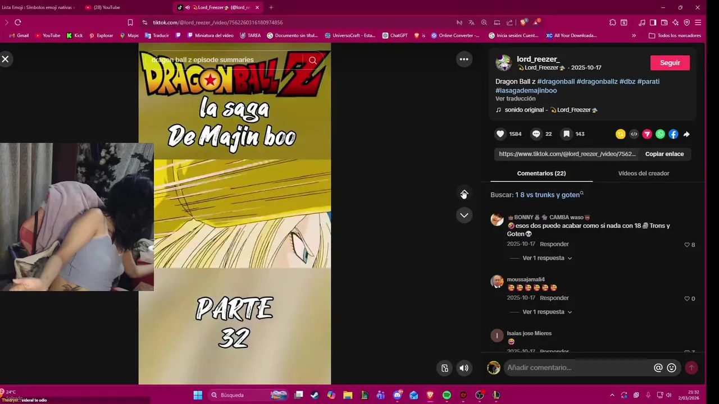Reply to moussajamali4's comment via Responder
719x404 pixels.
554,298
